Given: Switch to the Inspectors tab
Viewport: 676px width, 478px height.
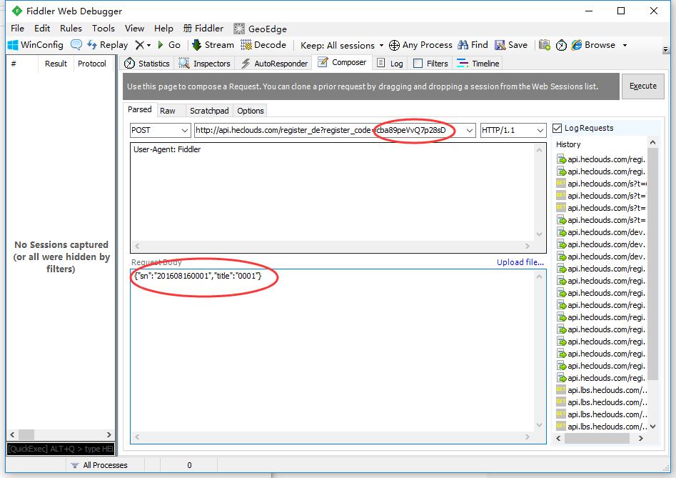Looking at the screenshot, I should pos(204,64).
